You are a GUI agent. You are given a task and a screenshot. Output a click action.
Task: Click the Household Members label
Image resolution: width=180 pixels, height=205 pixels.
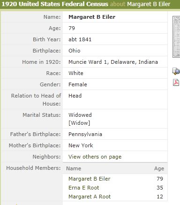[x=33, y=168]
